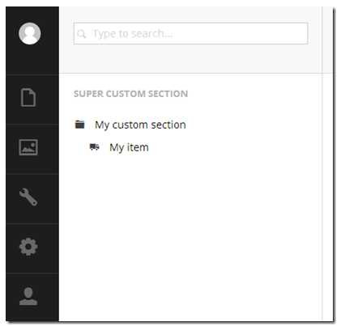This screenshot has height=326, width=345.
Task: Go to the Users section icon
Action: [x=28, y=296]
